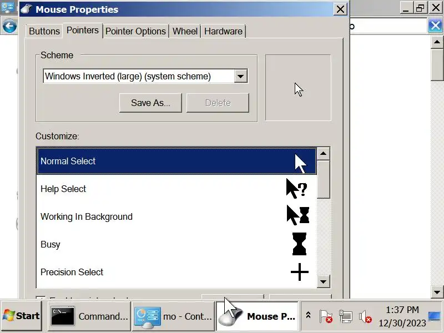Screen dimensions: 444x333
Task: Click the Back arrow in the Control Panel window
Action: (9, 27)
